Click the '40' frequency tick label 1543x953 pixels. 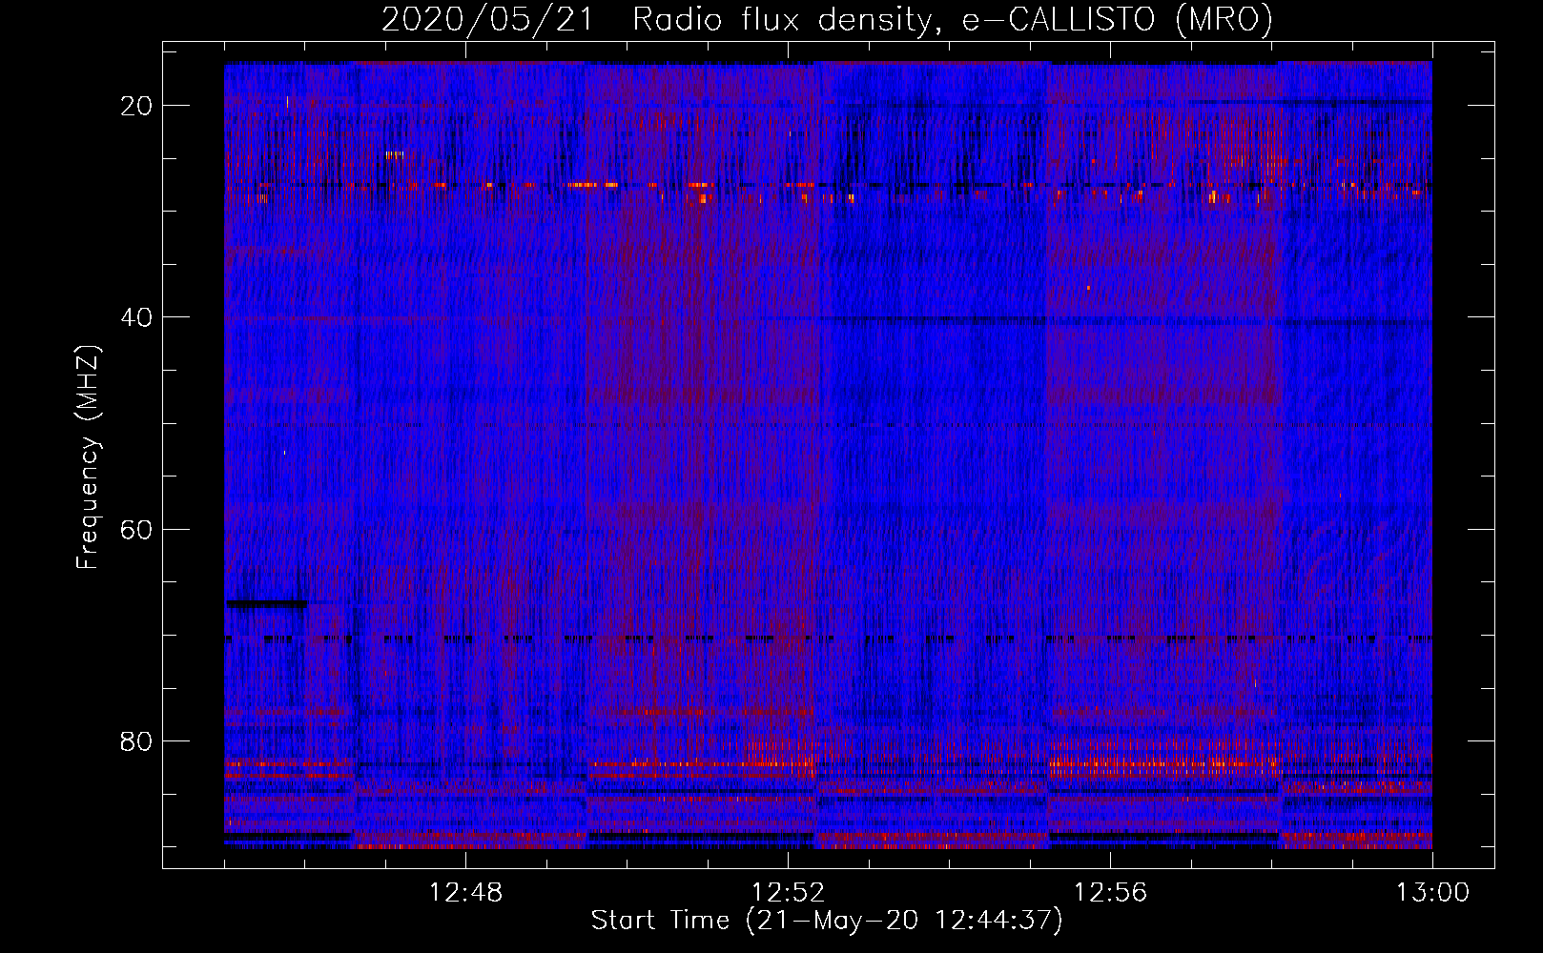coord(136,317)
